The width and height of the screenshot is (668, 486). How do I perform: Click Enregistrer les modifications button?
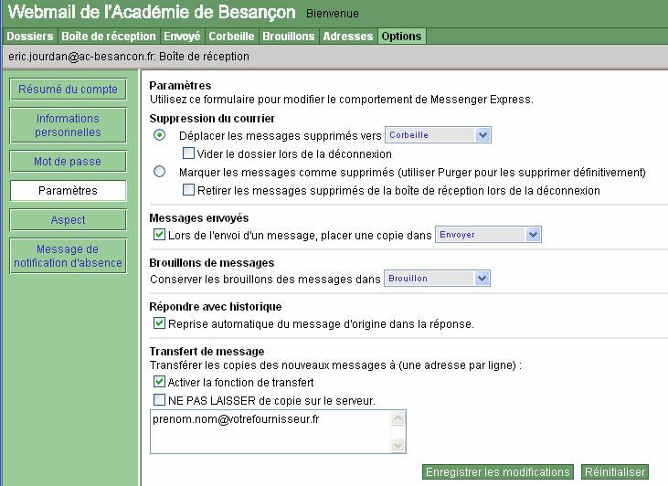[x=498, y=472]
